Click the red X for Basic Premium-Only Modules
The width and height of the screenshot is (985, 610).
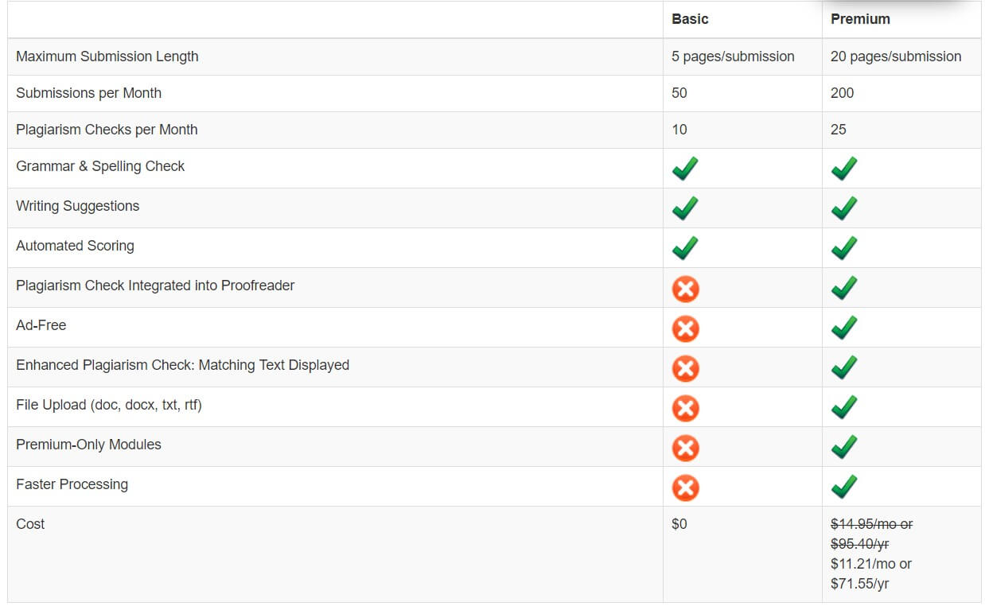[685, 448]
